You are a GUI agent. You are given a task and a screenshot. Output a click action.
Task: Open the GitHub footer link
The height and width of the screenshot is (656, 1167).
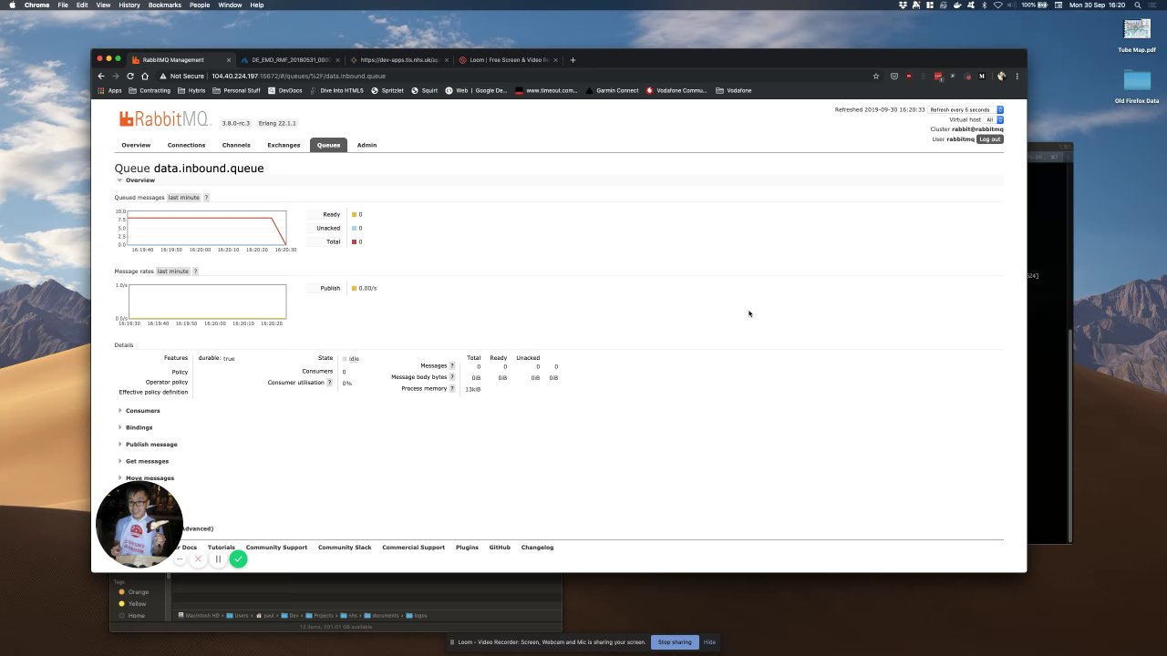click(x=500, y=548)
